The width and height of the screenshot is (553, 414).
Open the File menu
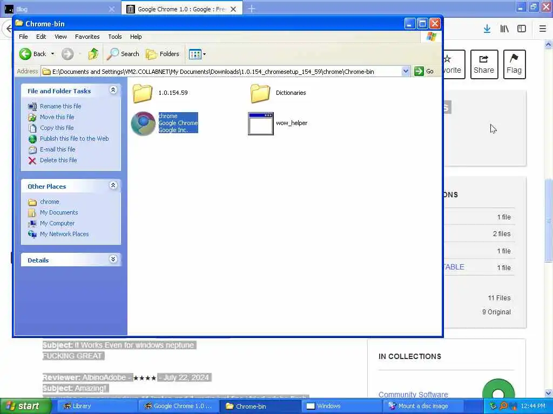(23, 37)
